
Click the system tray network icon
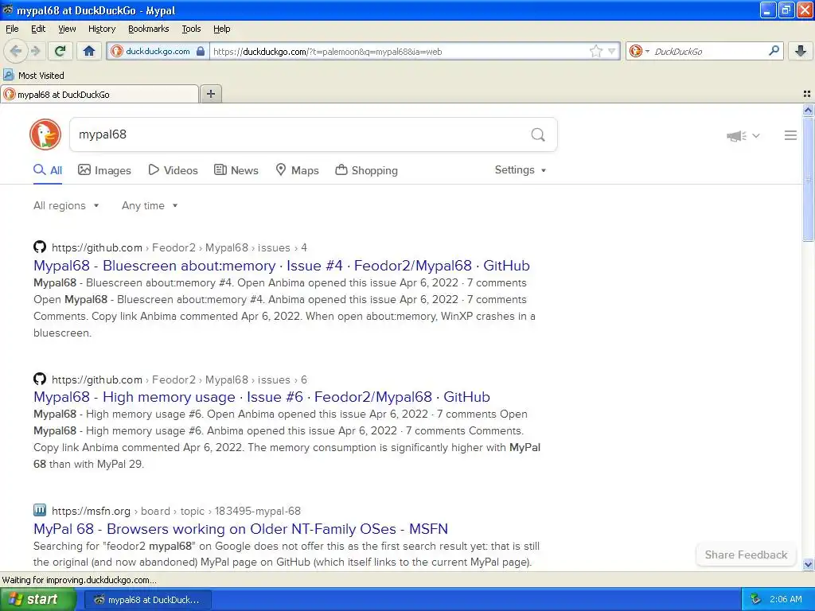(x=755, y=599)
